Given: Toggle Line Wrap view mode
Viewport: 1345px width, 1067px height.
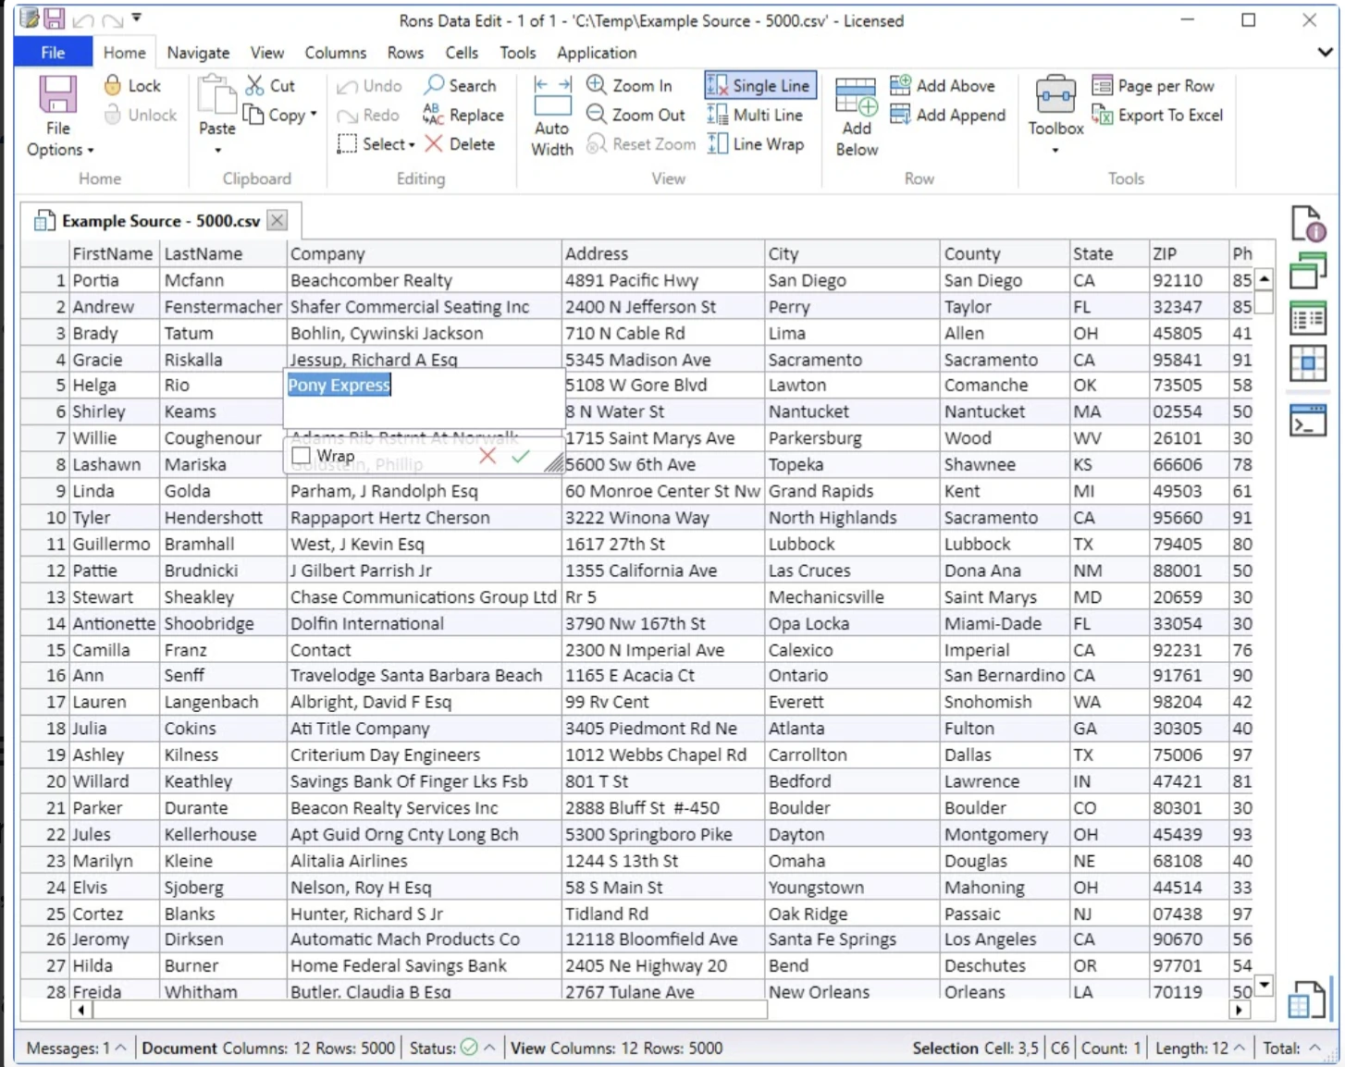Looking at the screenshot, I should (755, 144).
